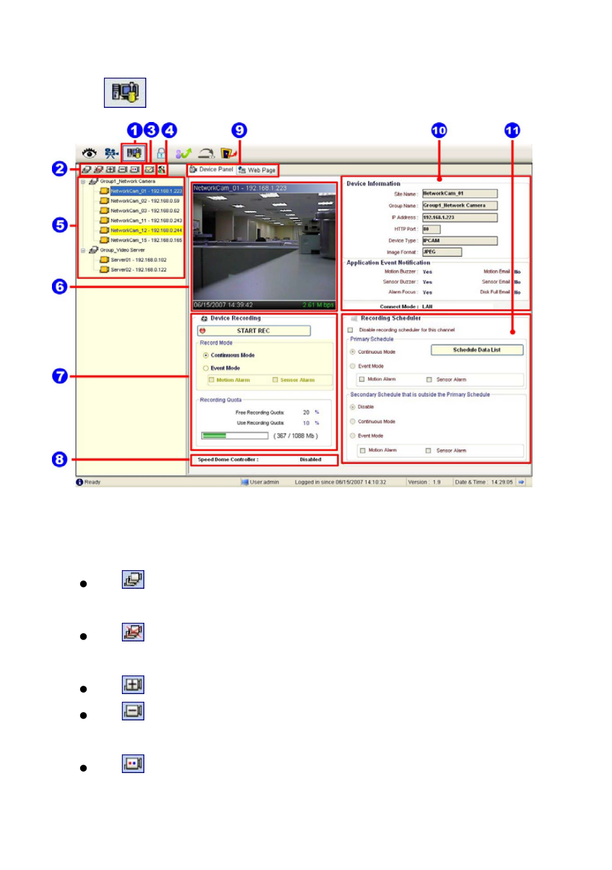Click the Site Name field
Screen dimensions: 612x870
click(x=459, y=193)
